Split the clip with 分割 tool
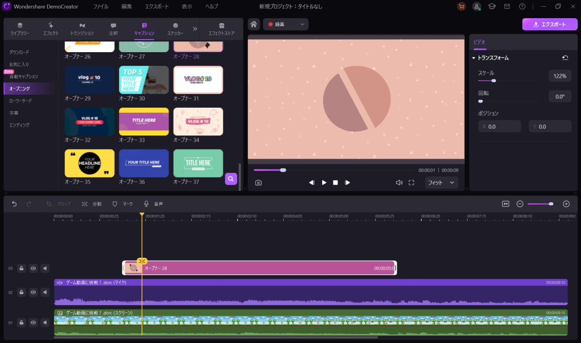The height and width of the screenshot is (343, 581). coord(91,204)
